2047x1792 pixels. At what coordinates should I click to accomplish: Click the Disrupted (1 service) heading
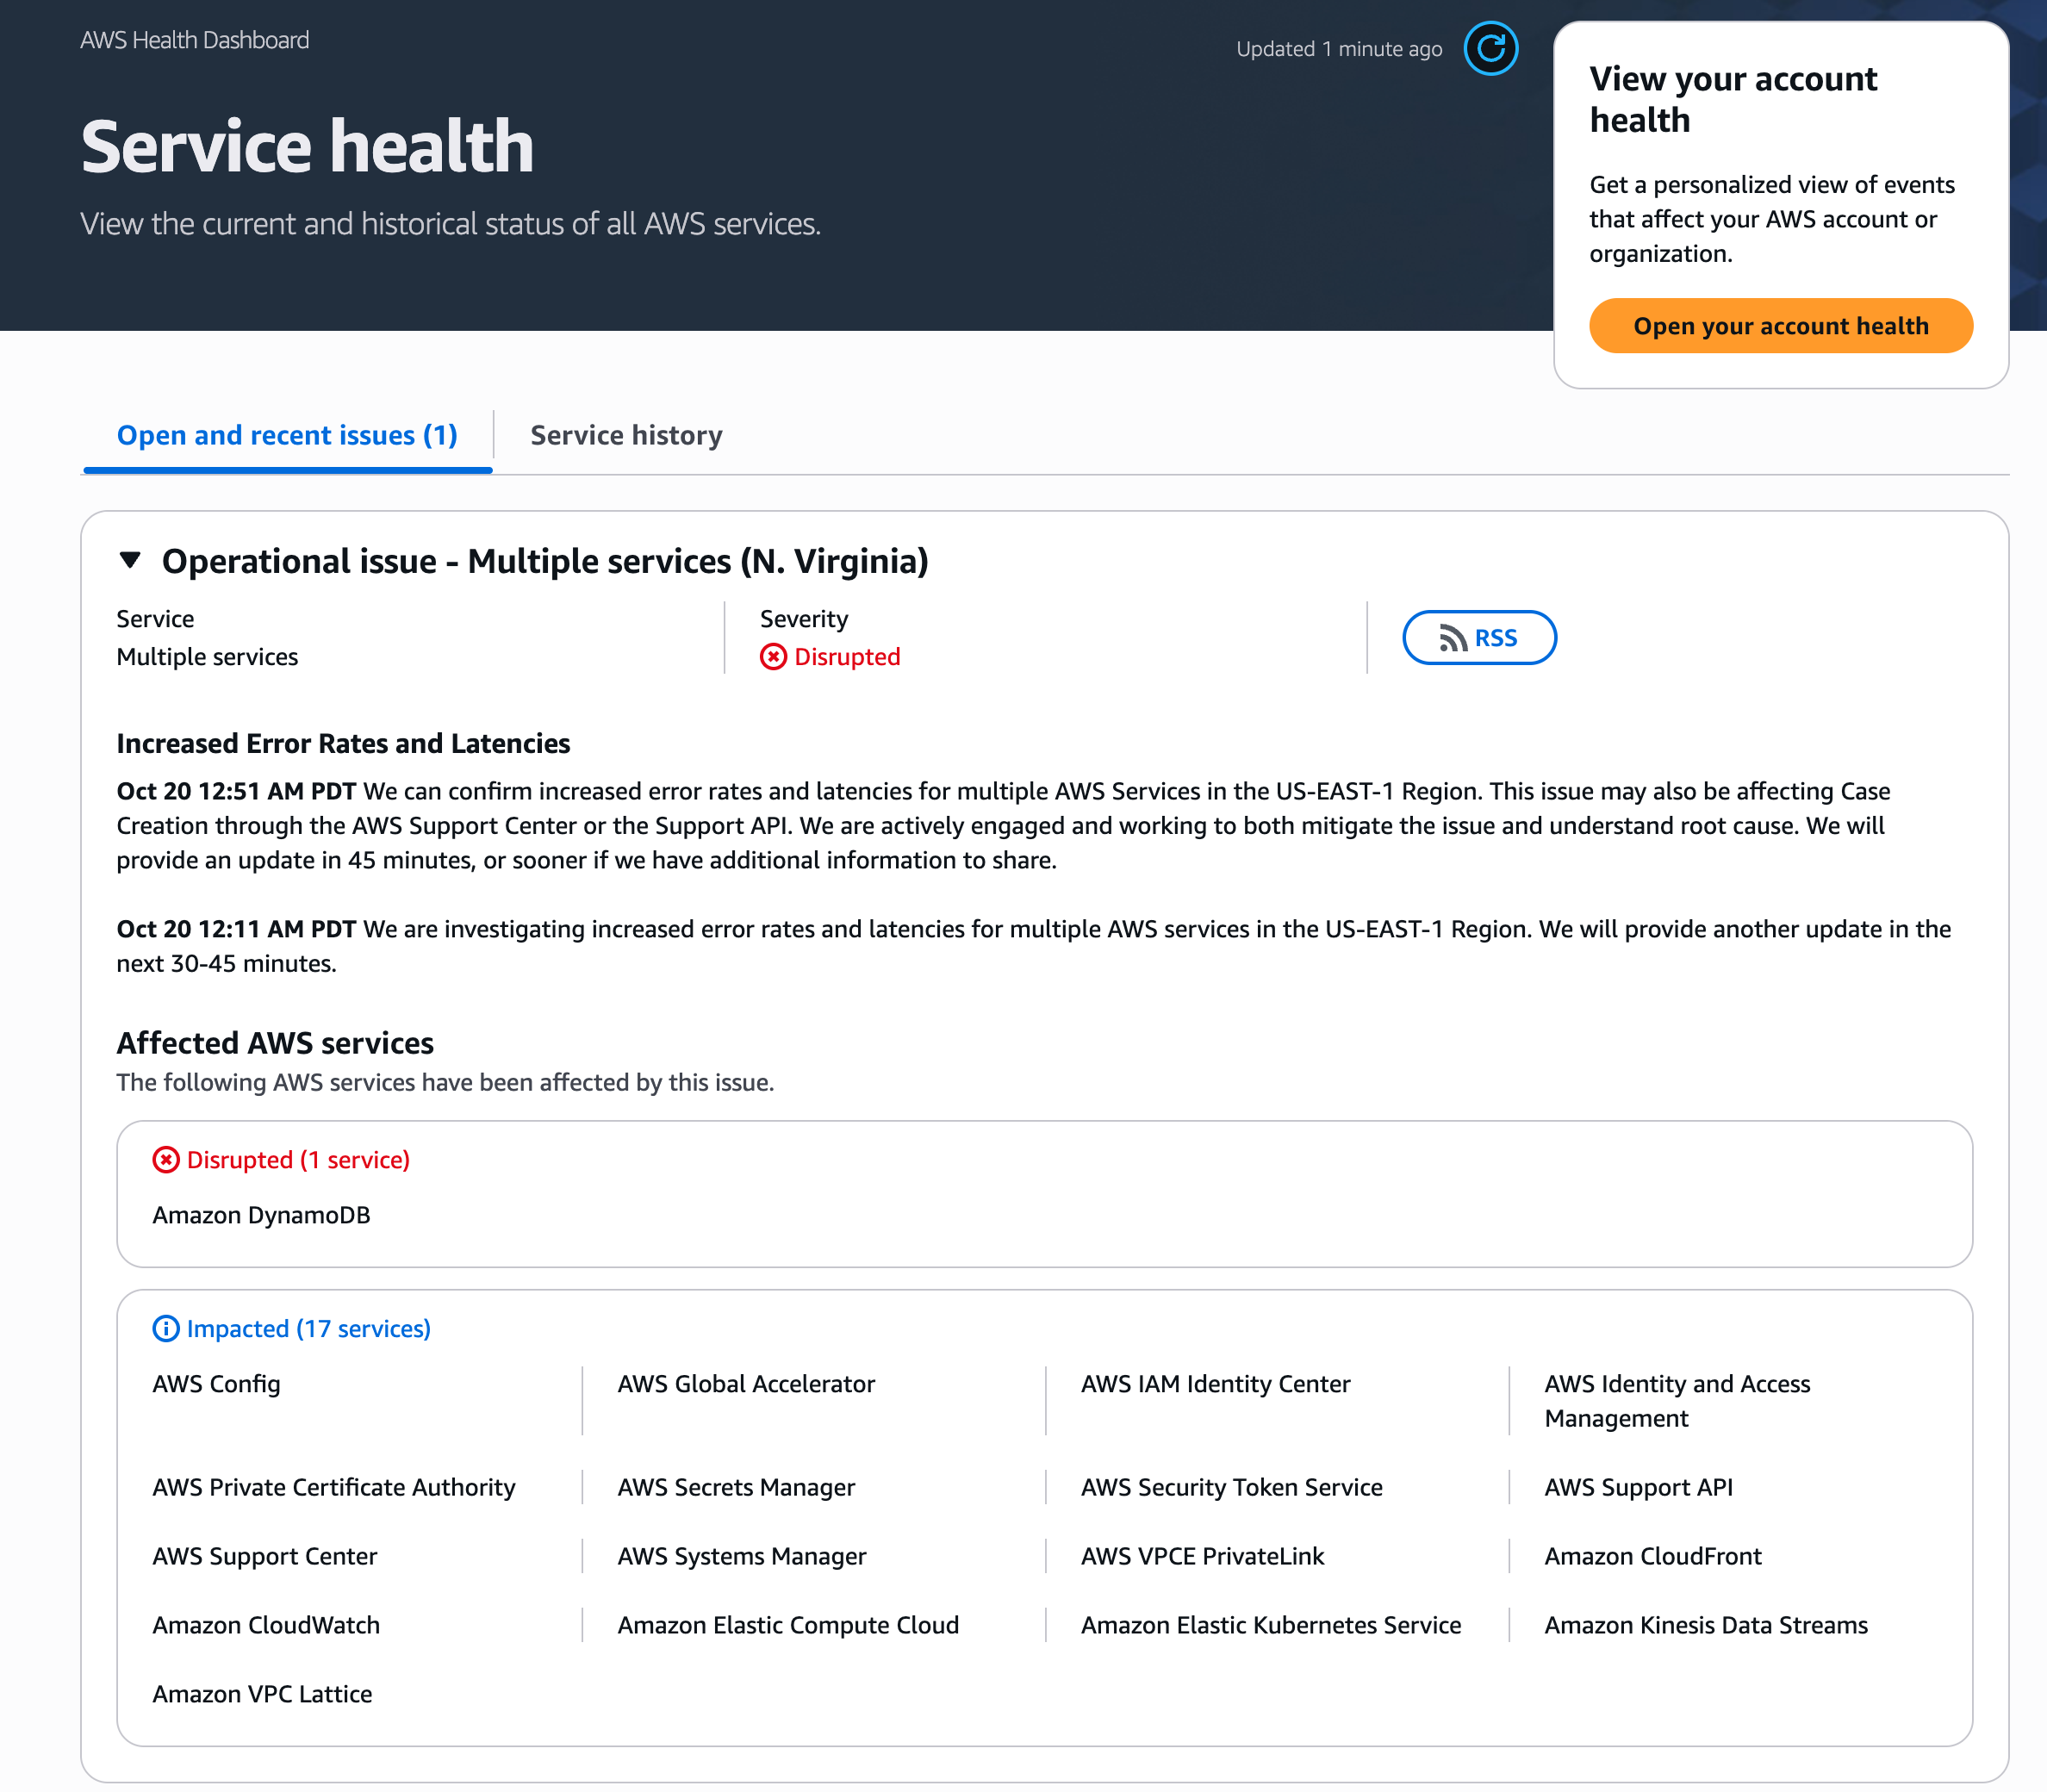(x=298, y=1160)
